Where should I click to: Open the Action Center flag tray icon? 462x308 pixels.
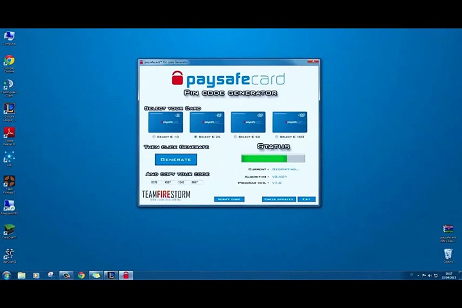[423, 275]
